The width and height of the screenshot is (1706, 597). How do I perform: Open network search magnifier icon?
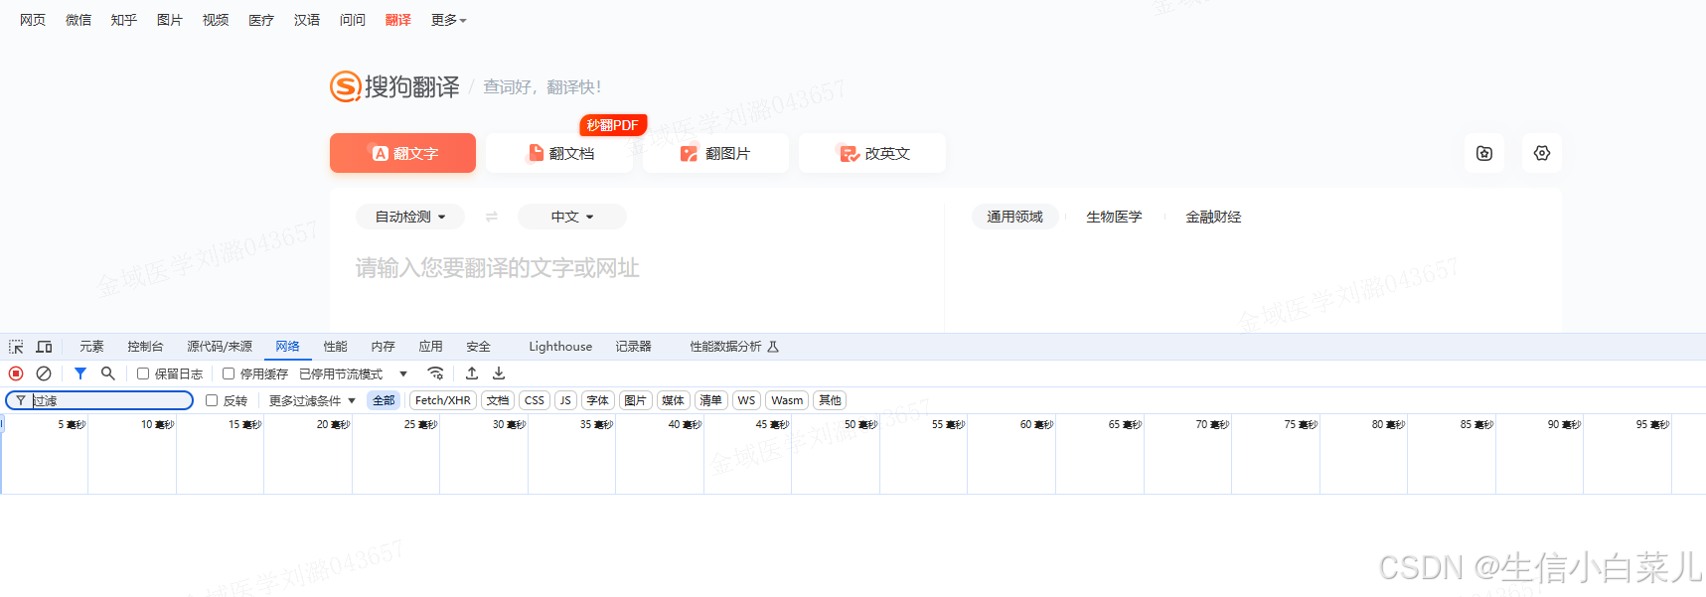[108, 373]
